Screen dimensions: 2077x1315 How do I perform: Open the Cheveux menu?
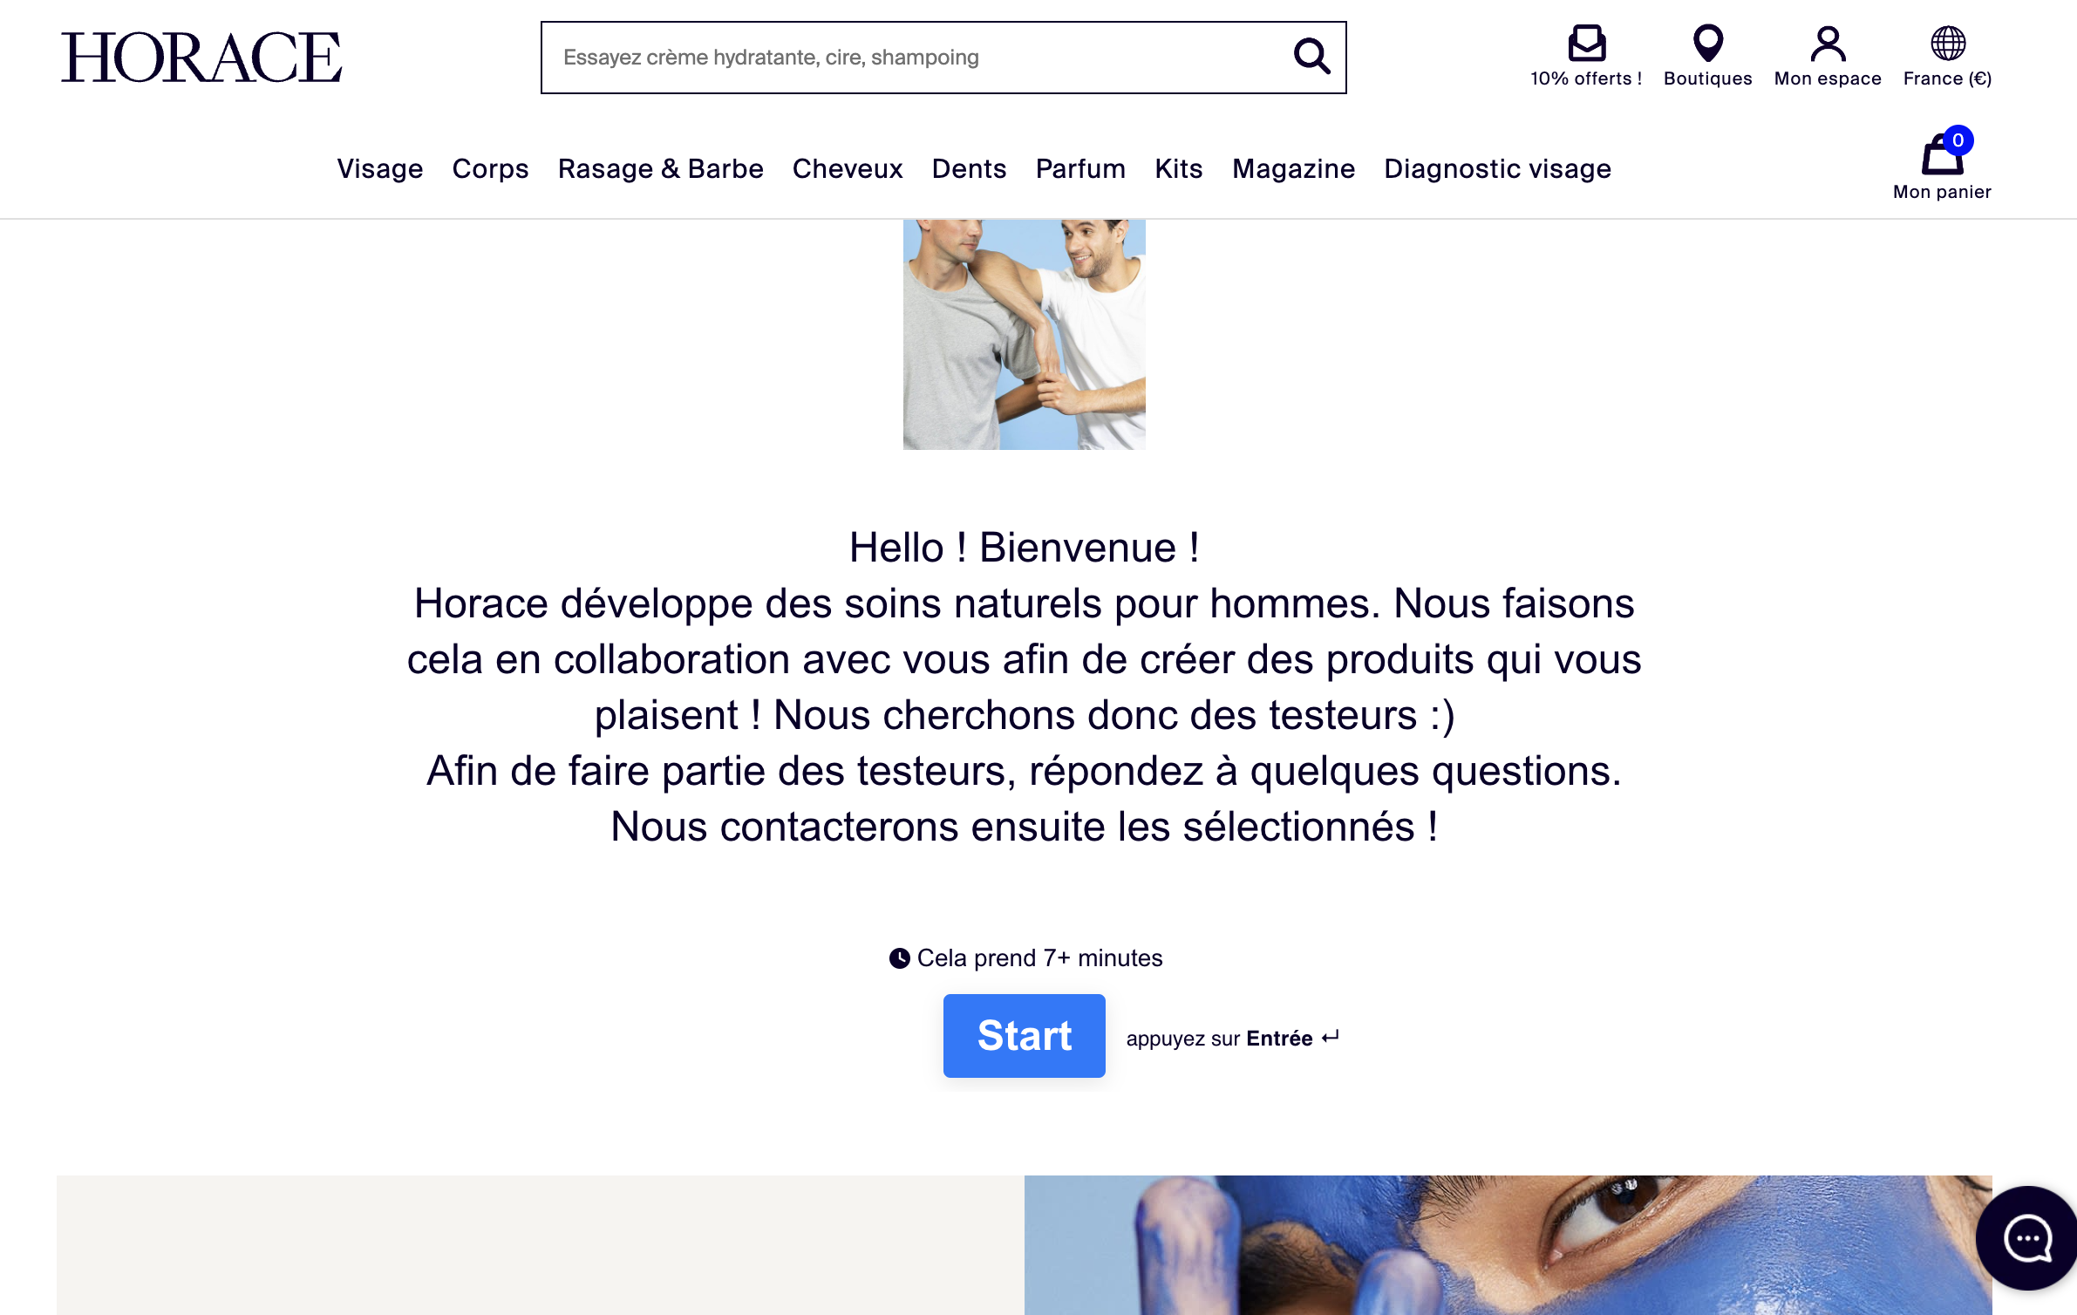(848, 168)
